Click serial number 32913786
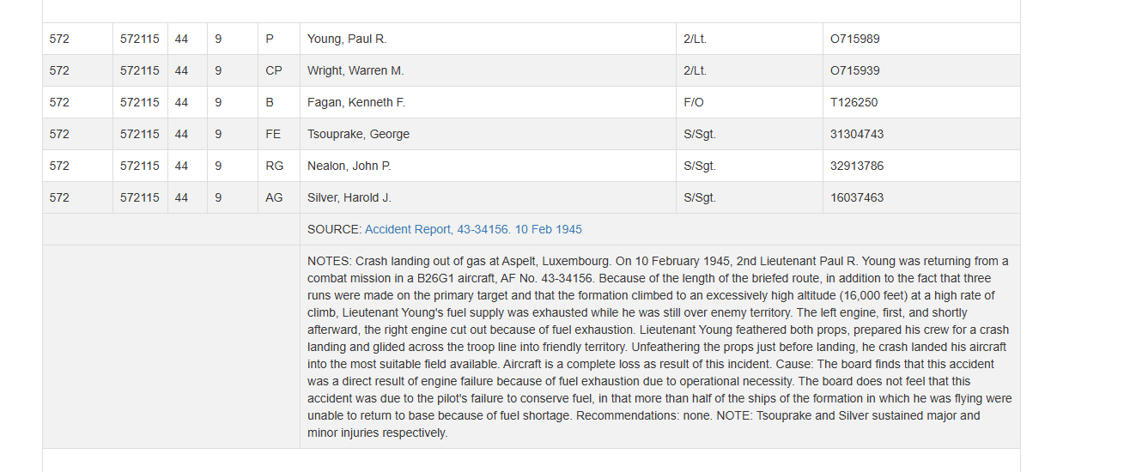 [856, 166]
